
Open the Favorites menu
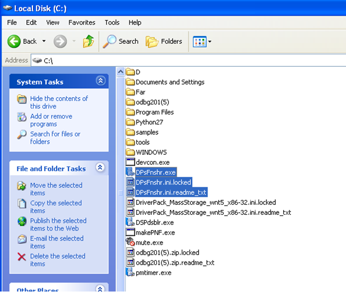coord(81,22)
